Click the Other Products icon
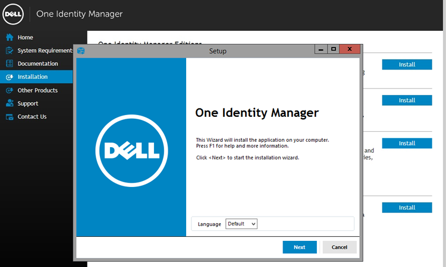This screenshot has height=267, width=446. [10, 90]
